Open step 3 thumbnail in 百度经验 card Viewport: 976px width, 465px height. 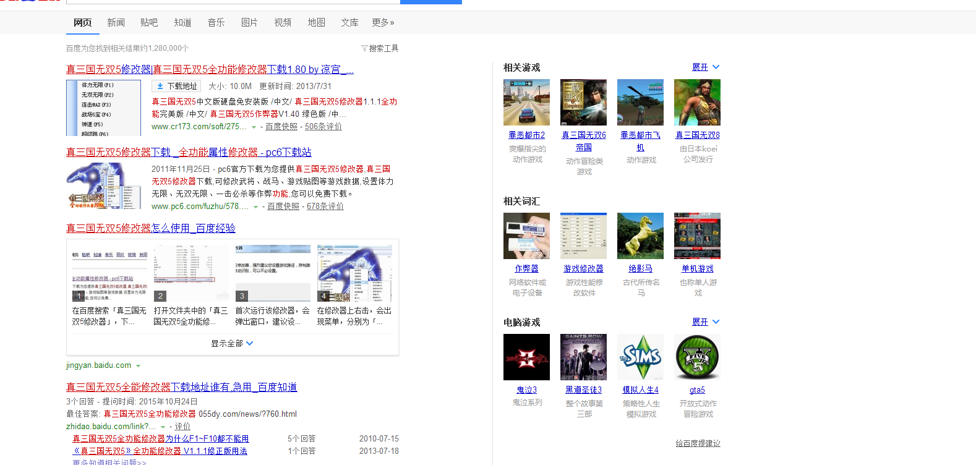point(273,273)
